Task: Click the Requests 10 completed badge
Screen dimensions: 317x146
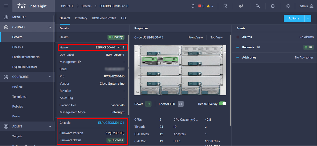Action: point(308,48)
